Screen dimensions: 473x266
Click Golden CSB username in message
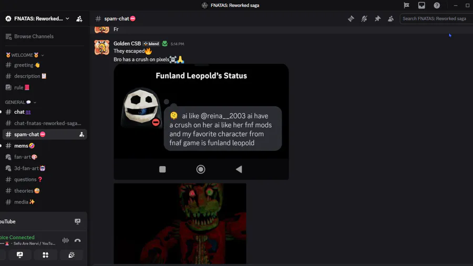tap(127, 44)
